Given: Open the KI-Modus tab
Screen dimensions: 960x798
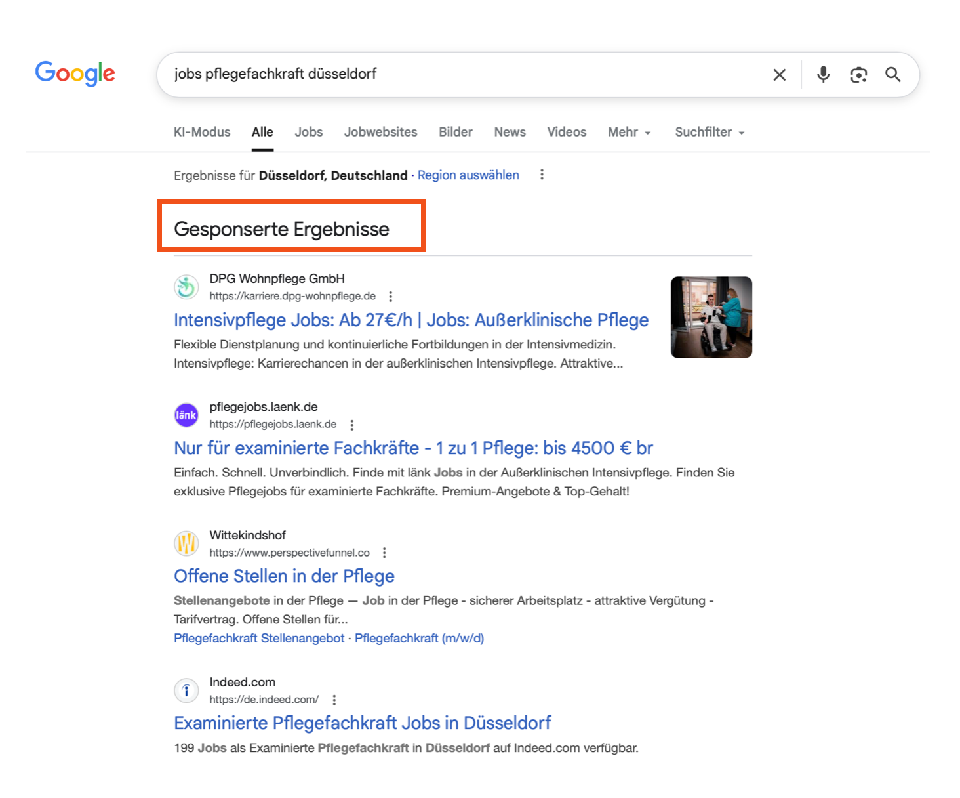Looking at the screenshot, I should point(202,132).
